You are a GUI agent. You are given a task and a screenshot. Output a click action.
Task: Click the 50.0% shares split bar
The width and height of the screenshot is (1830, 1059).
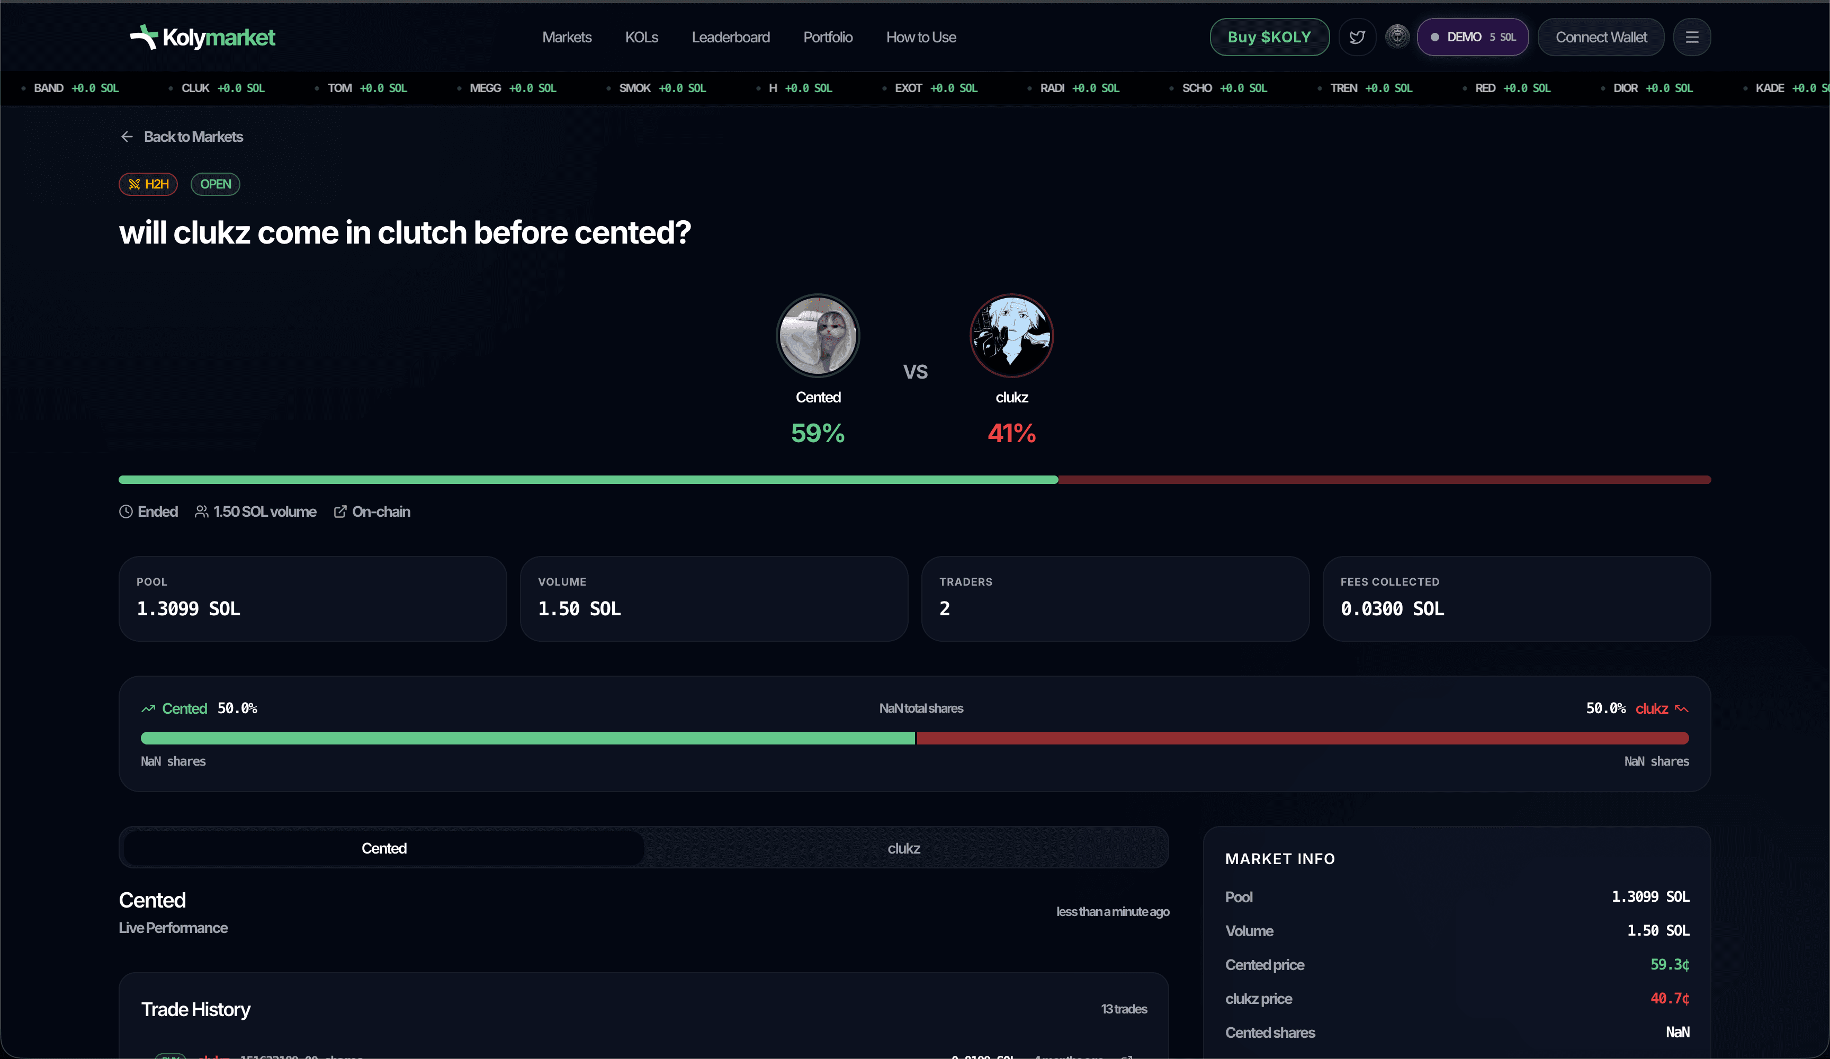tap(914, 738)
